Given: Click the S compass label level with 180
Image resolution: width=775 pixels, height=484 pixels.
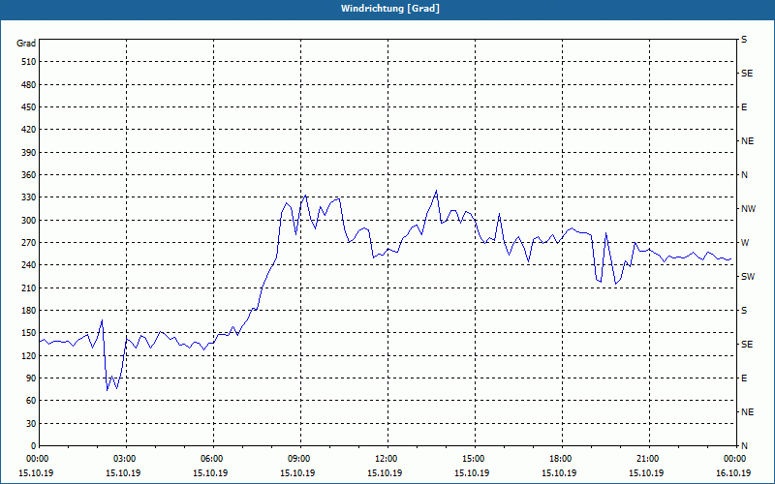Looking at the screenshot, I should [x=744, y=311].
